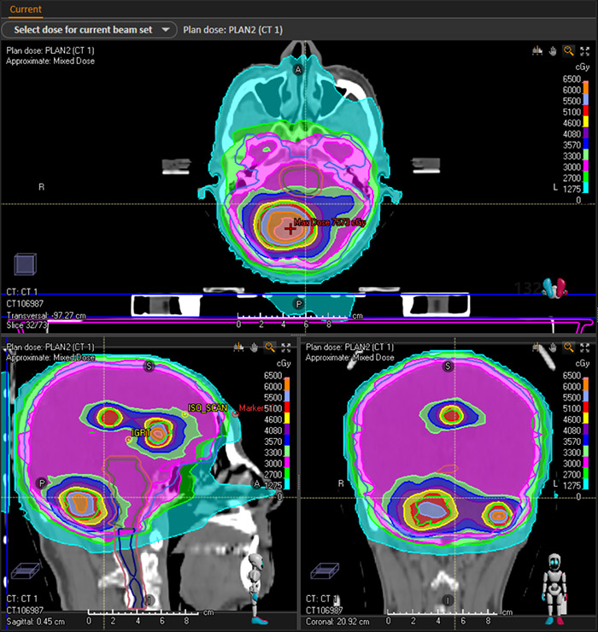
Task: Select zoom tool in transversal view
Action: [x=569, y=50]
